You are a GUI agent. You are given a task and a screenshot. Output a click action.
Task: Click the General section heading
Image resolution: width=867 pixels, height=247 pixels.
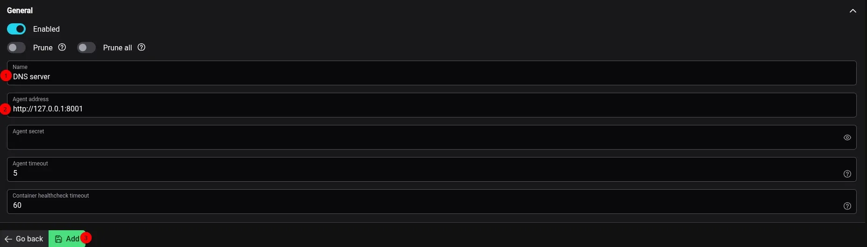(20, 10)
